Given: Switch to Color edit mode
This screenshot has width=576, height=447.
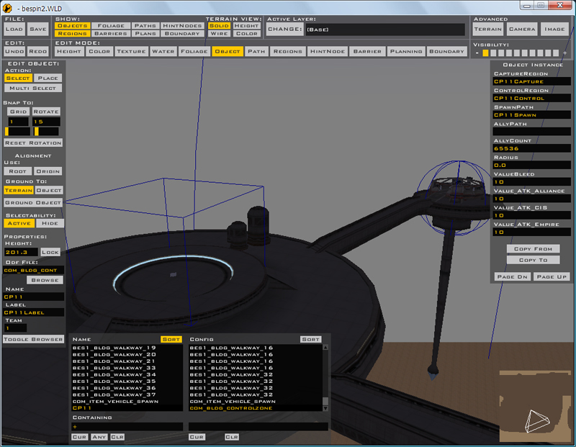Looking at the screenshot, I should (99, 51).
